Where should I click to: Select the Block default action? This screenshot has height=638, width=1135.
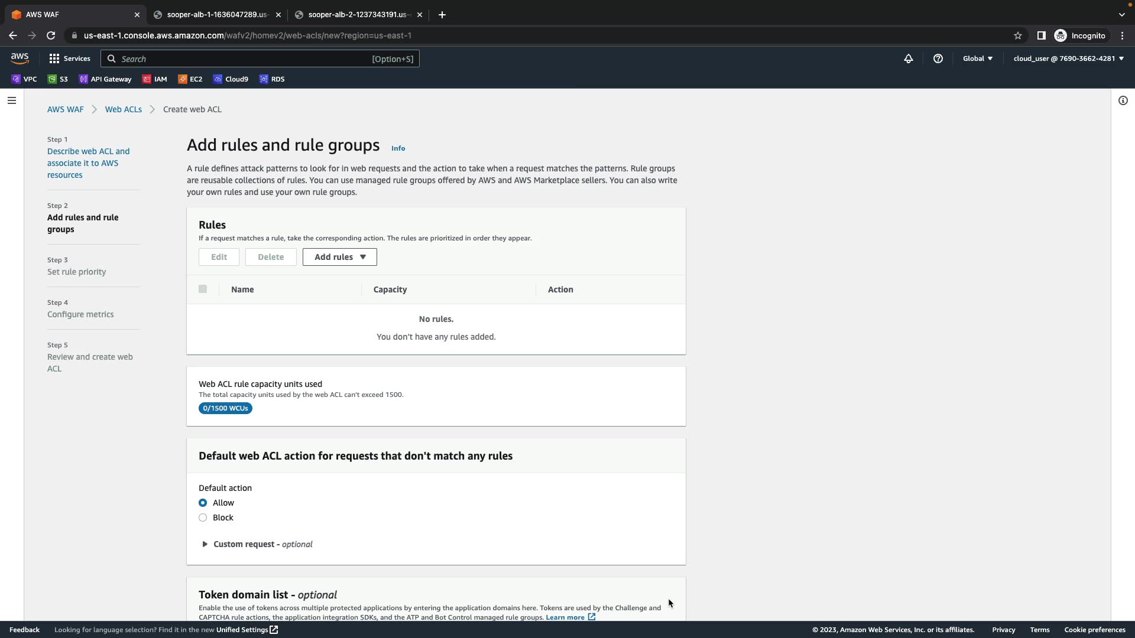point(203,517)
